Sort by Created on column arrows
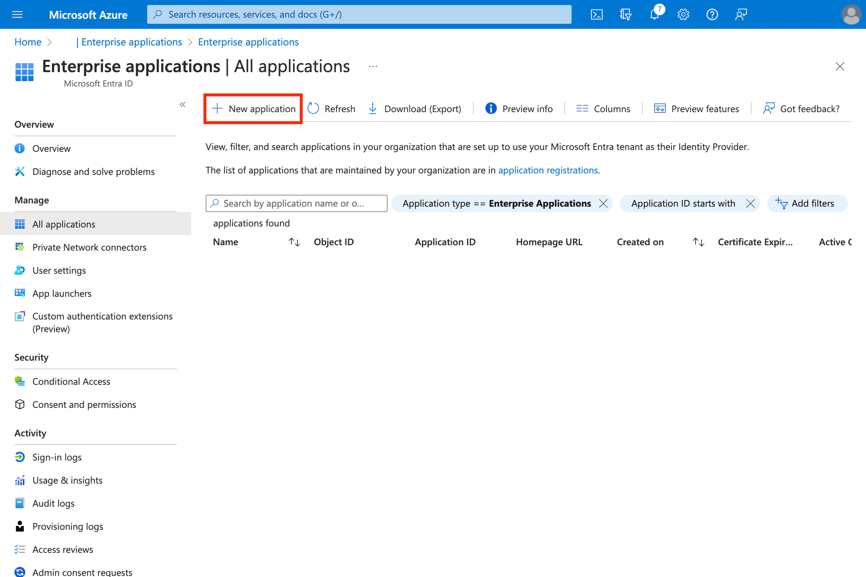The image size is (866, 577). click(698, 242)
